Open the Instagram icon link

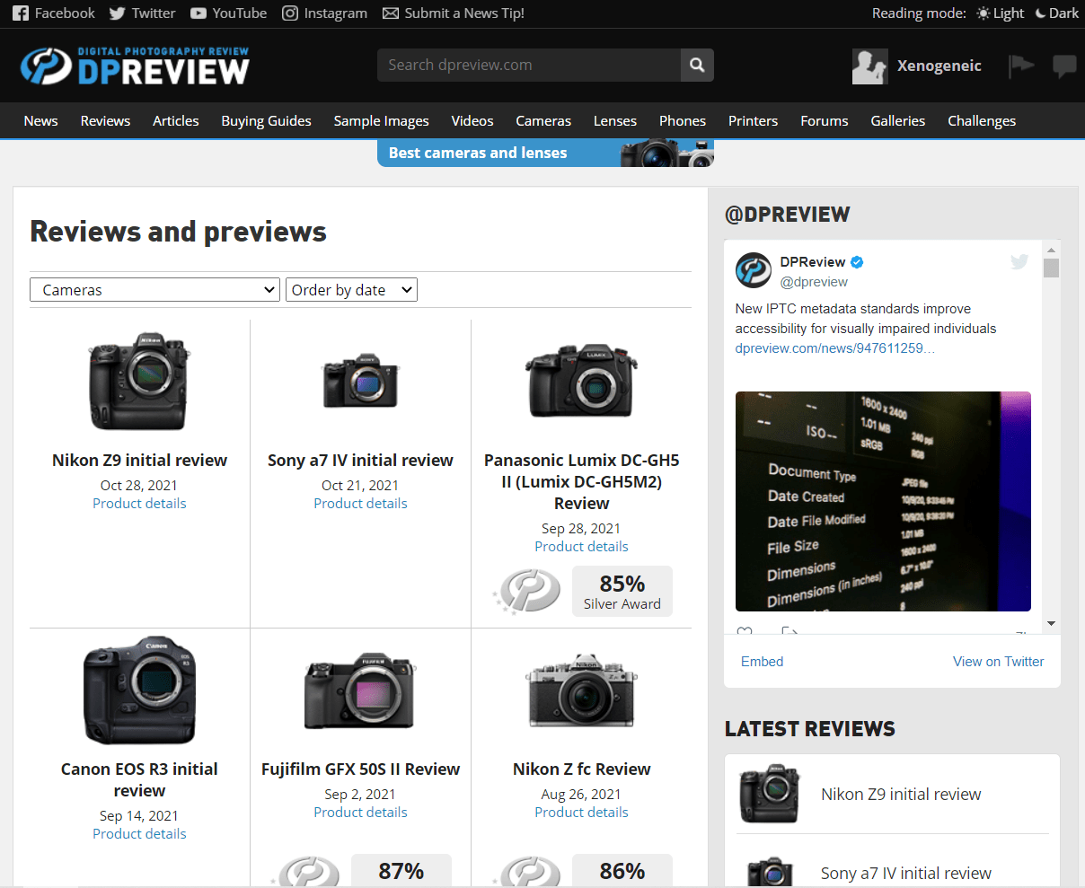tap(290, 13)
